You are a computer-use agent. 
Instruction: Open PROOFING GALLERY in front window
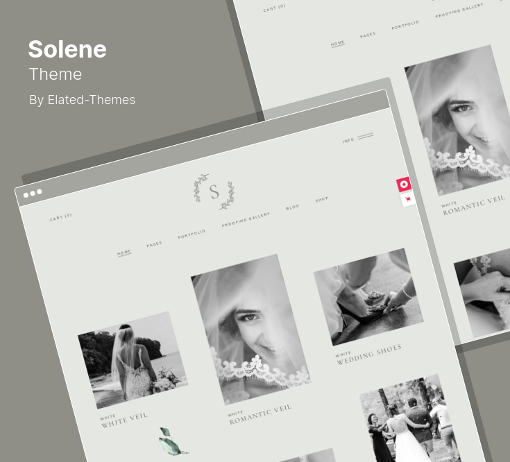[x=246, y=219]
